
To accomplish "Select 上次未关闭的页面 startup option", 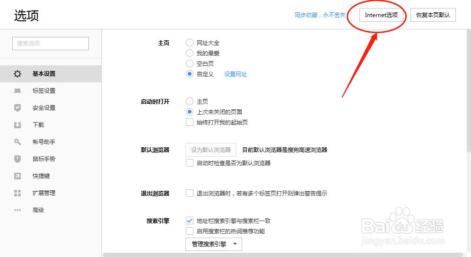I will point(190,112).
